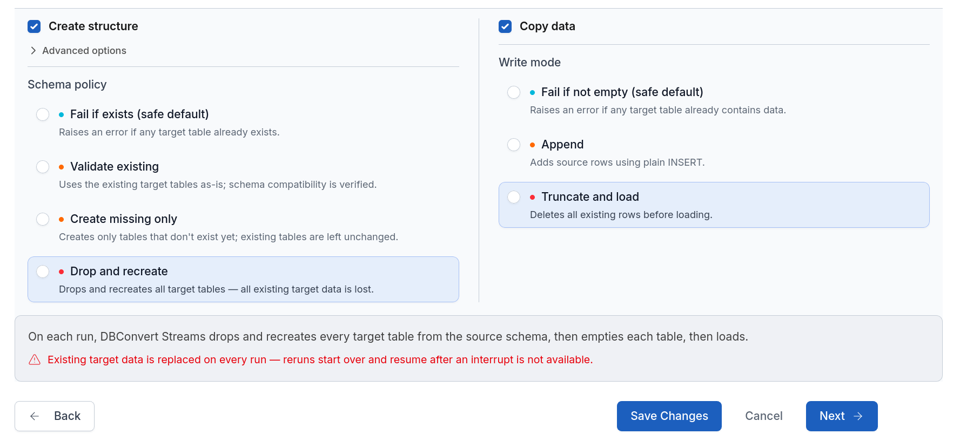Click the warning triangle icon

35,359
